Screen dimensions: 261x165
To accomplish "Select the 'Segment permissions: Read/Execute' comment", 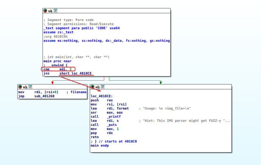I will [x=78, y=24].
